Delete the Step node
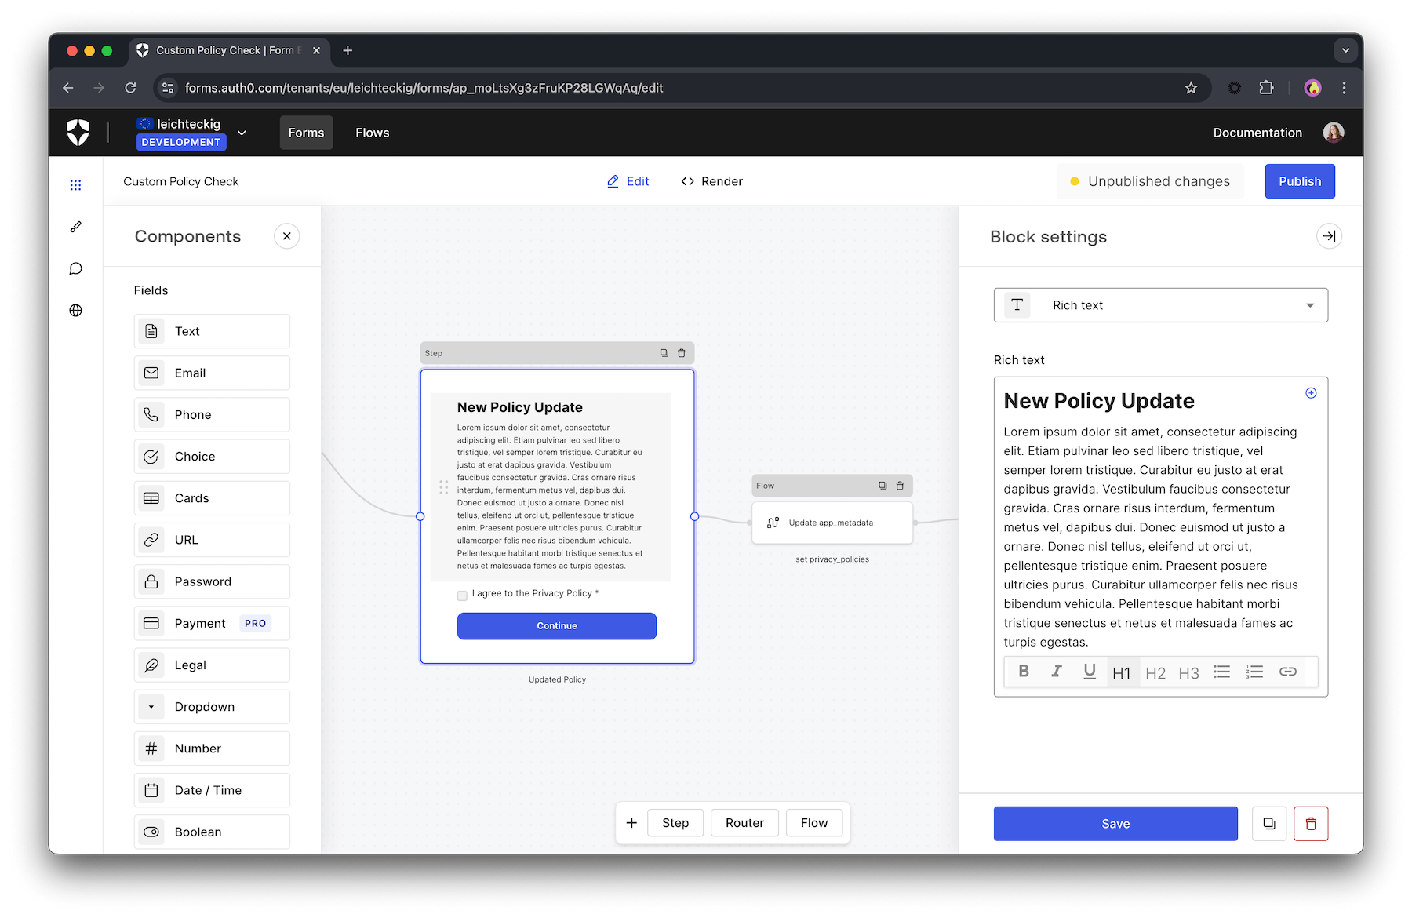The height and width of the screenshot is (918, 1412). [x=682, y=353]
